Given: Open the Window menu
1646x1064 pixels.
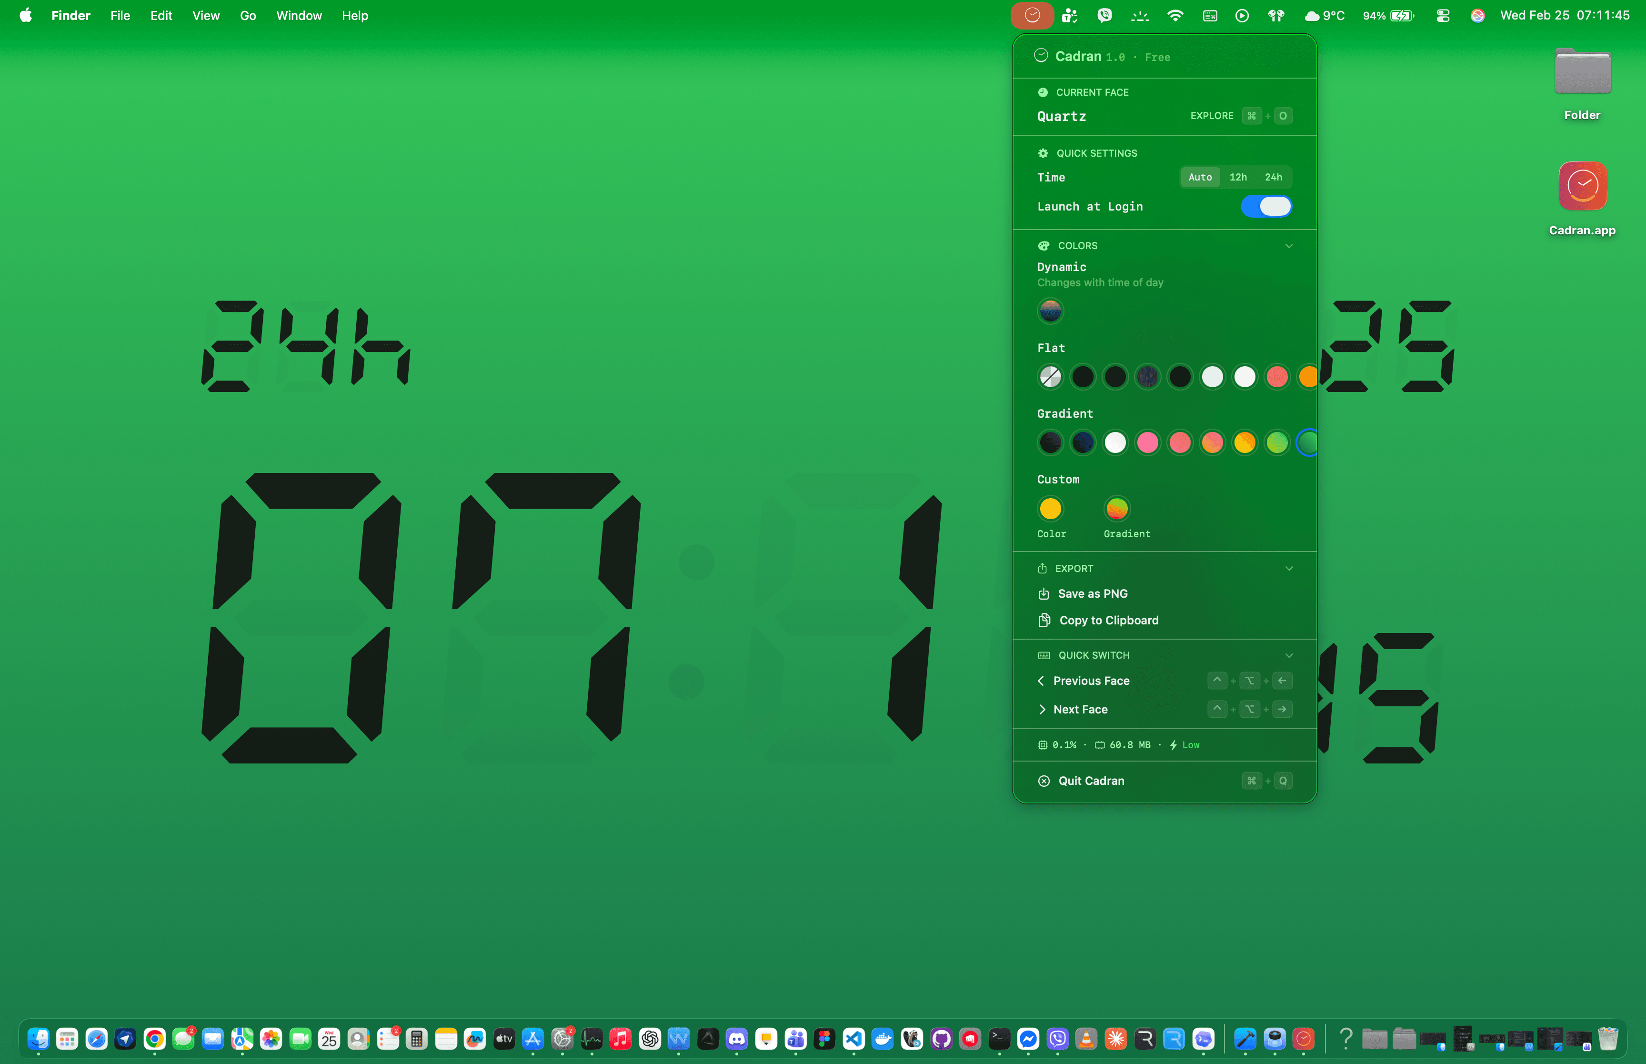Looking at the screenshot, I should click(x=299, y=15).
